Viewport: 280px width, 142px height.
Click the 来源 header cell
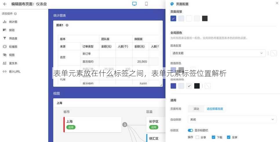coord(69,46)
